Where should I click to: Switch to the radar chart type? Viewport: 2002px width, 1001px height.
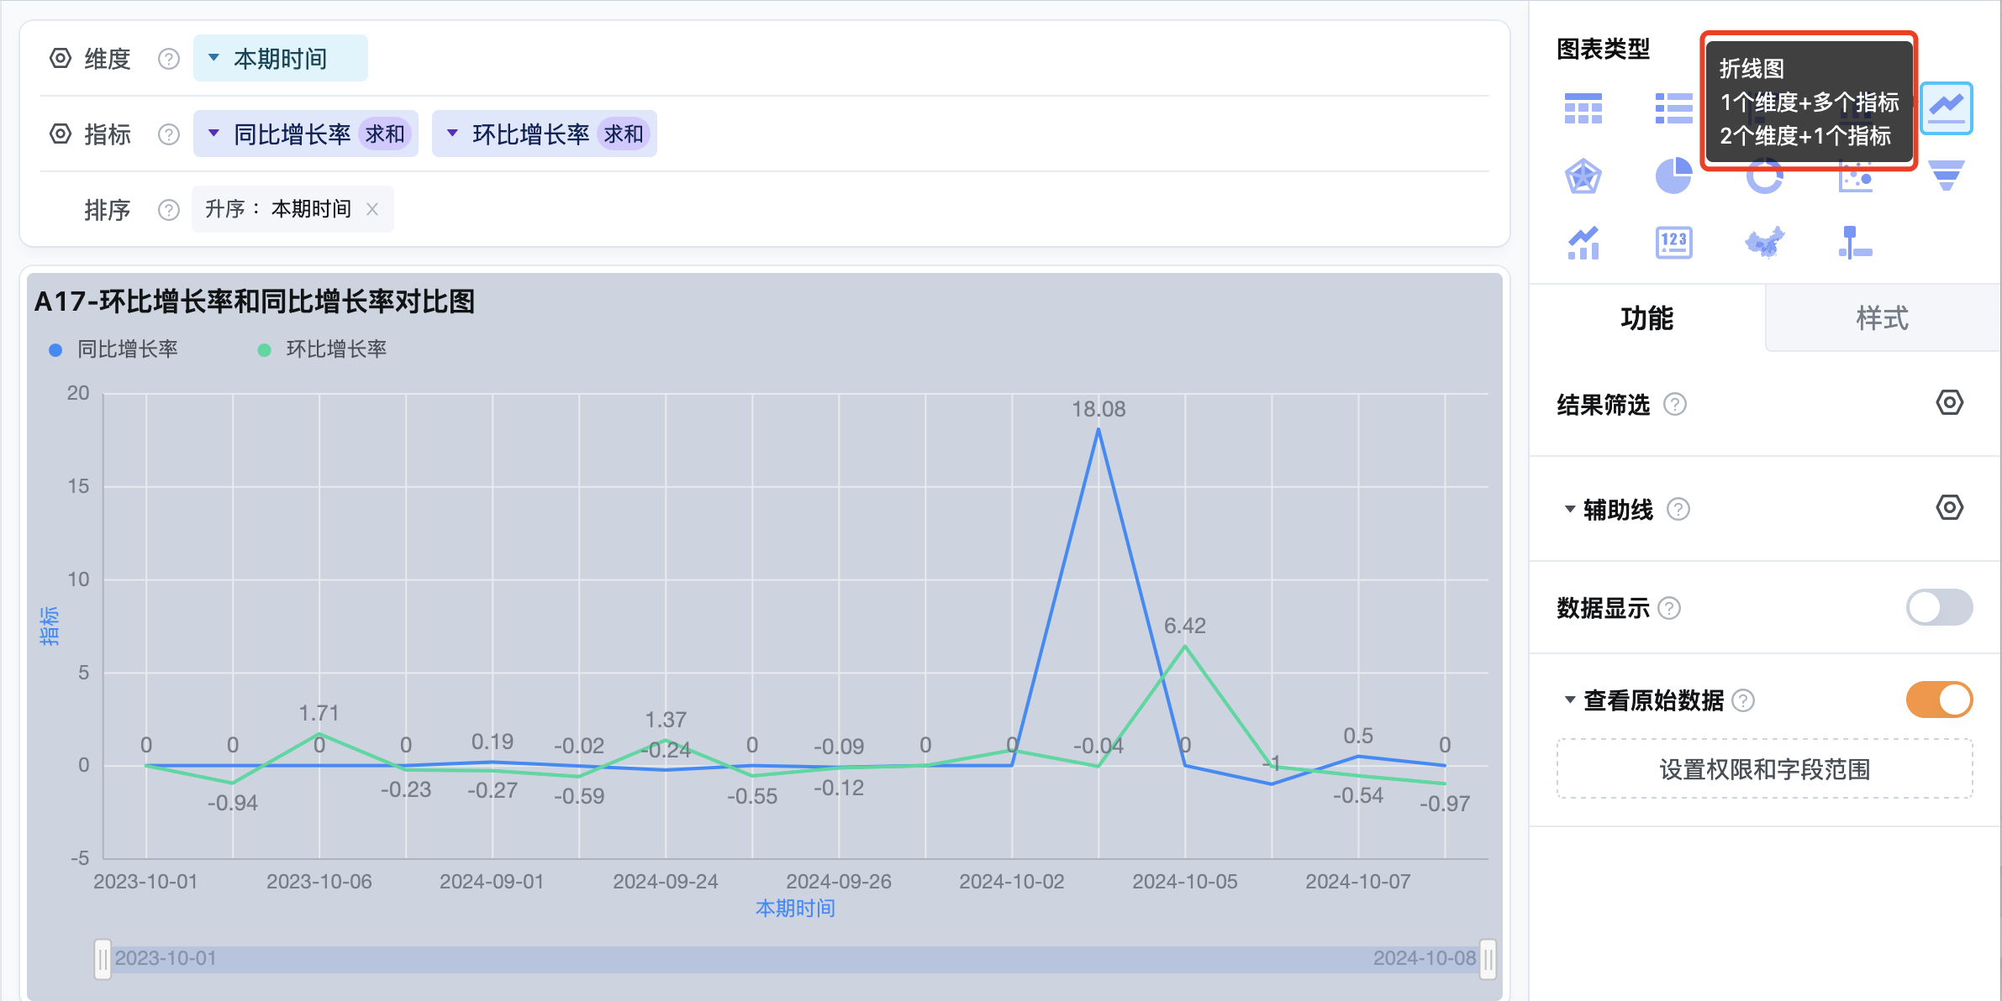click(1583, 176)
